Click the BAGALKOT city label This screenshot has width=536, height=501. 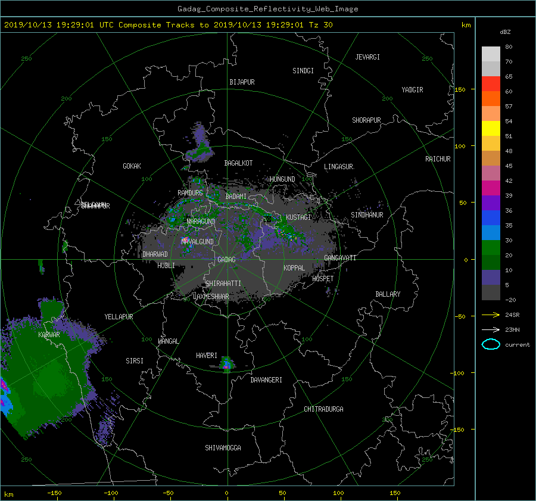tap(238, 163)
